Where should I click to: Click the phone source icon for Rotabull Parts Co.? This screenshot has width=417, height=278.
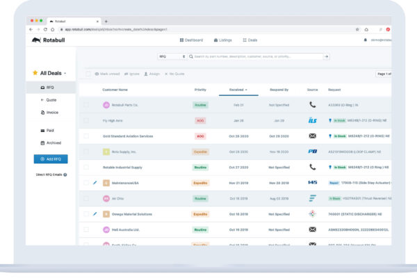(312, 105)
